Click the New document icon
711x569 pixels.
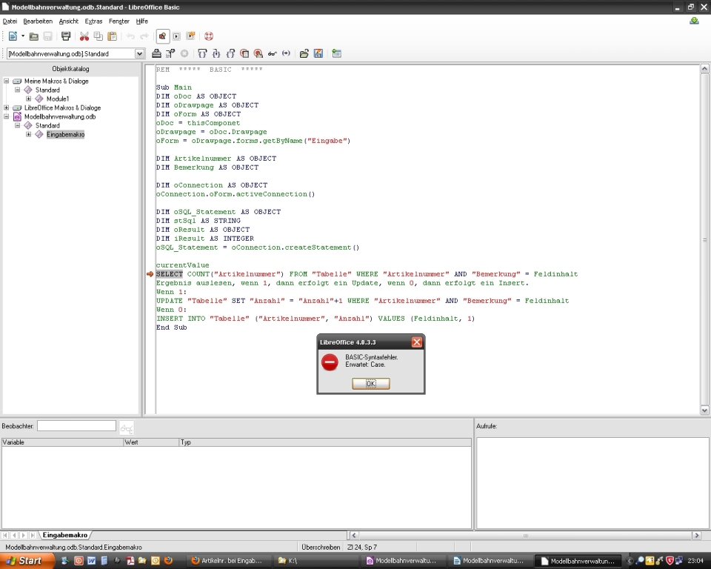13,36
